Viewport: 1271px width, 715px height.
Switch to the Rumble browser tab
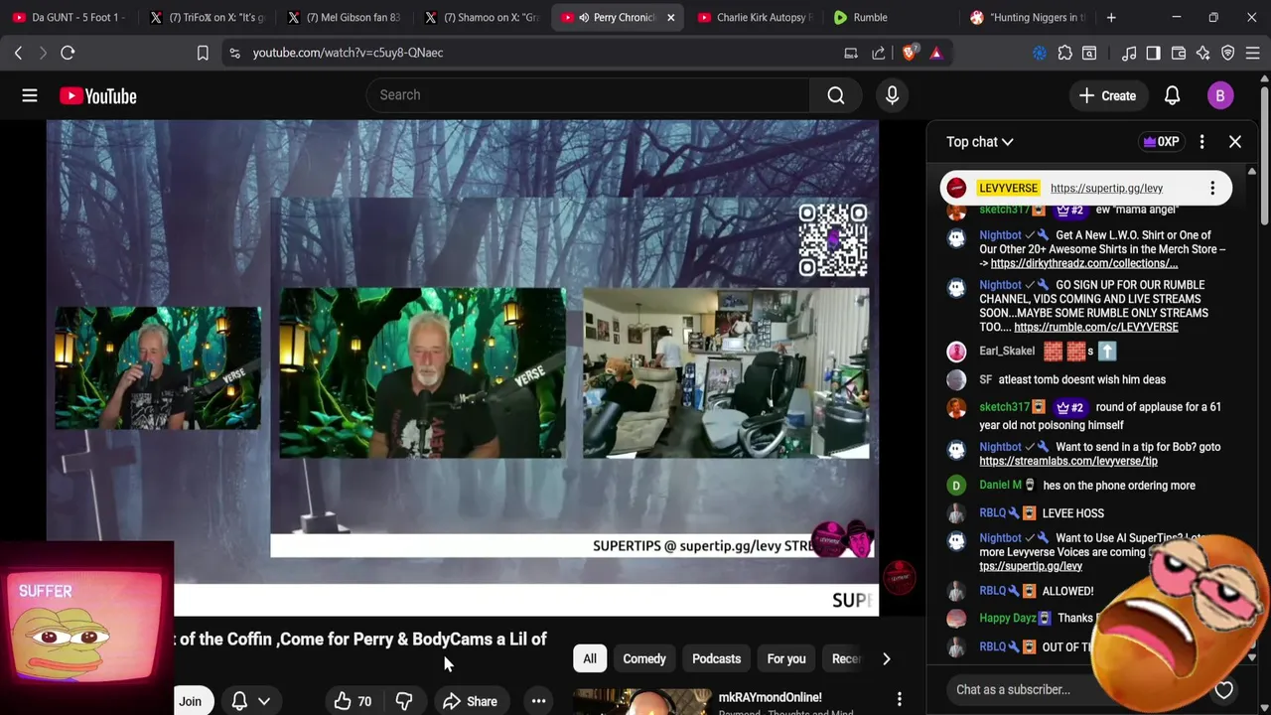click(890, 17)
